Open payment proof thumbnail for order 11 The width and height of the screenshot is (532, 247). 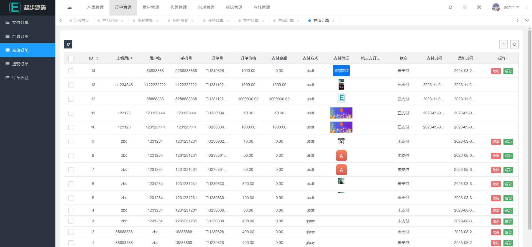tap(341, 113)
